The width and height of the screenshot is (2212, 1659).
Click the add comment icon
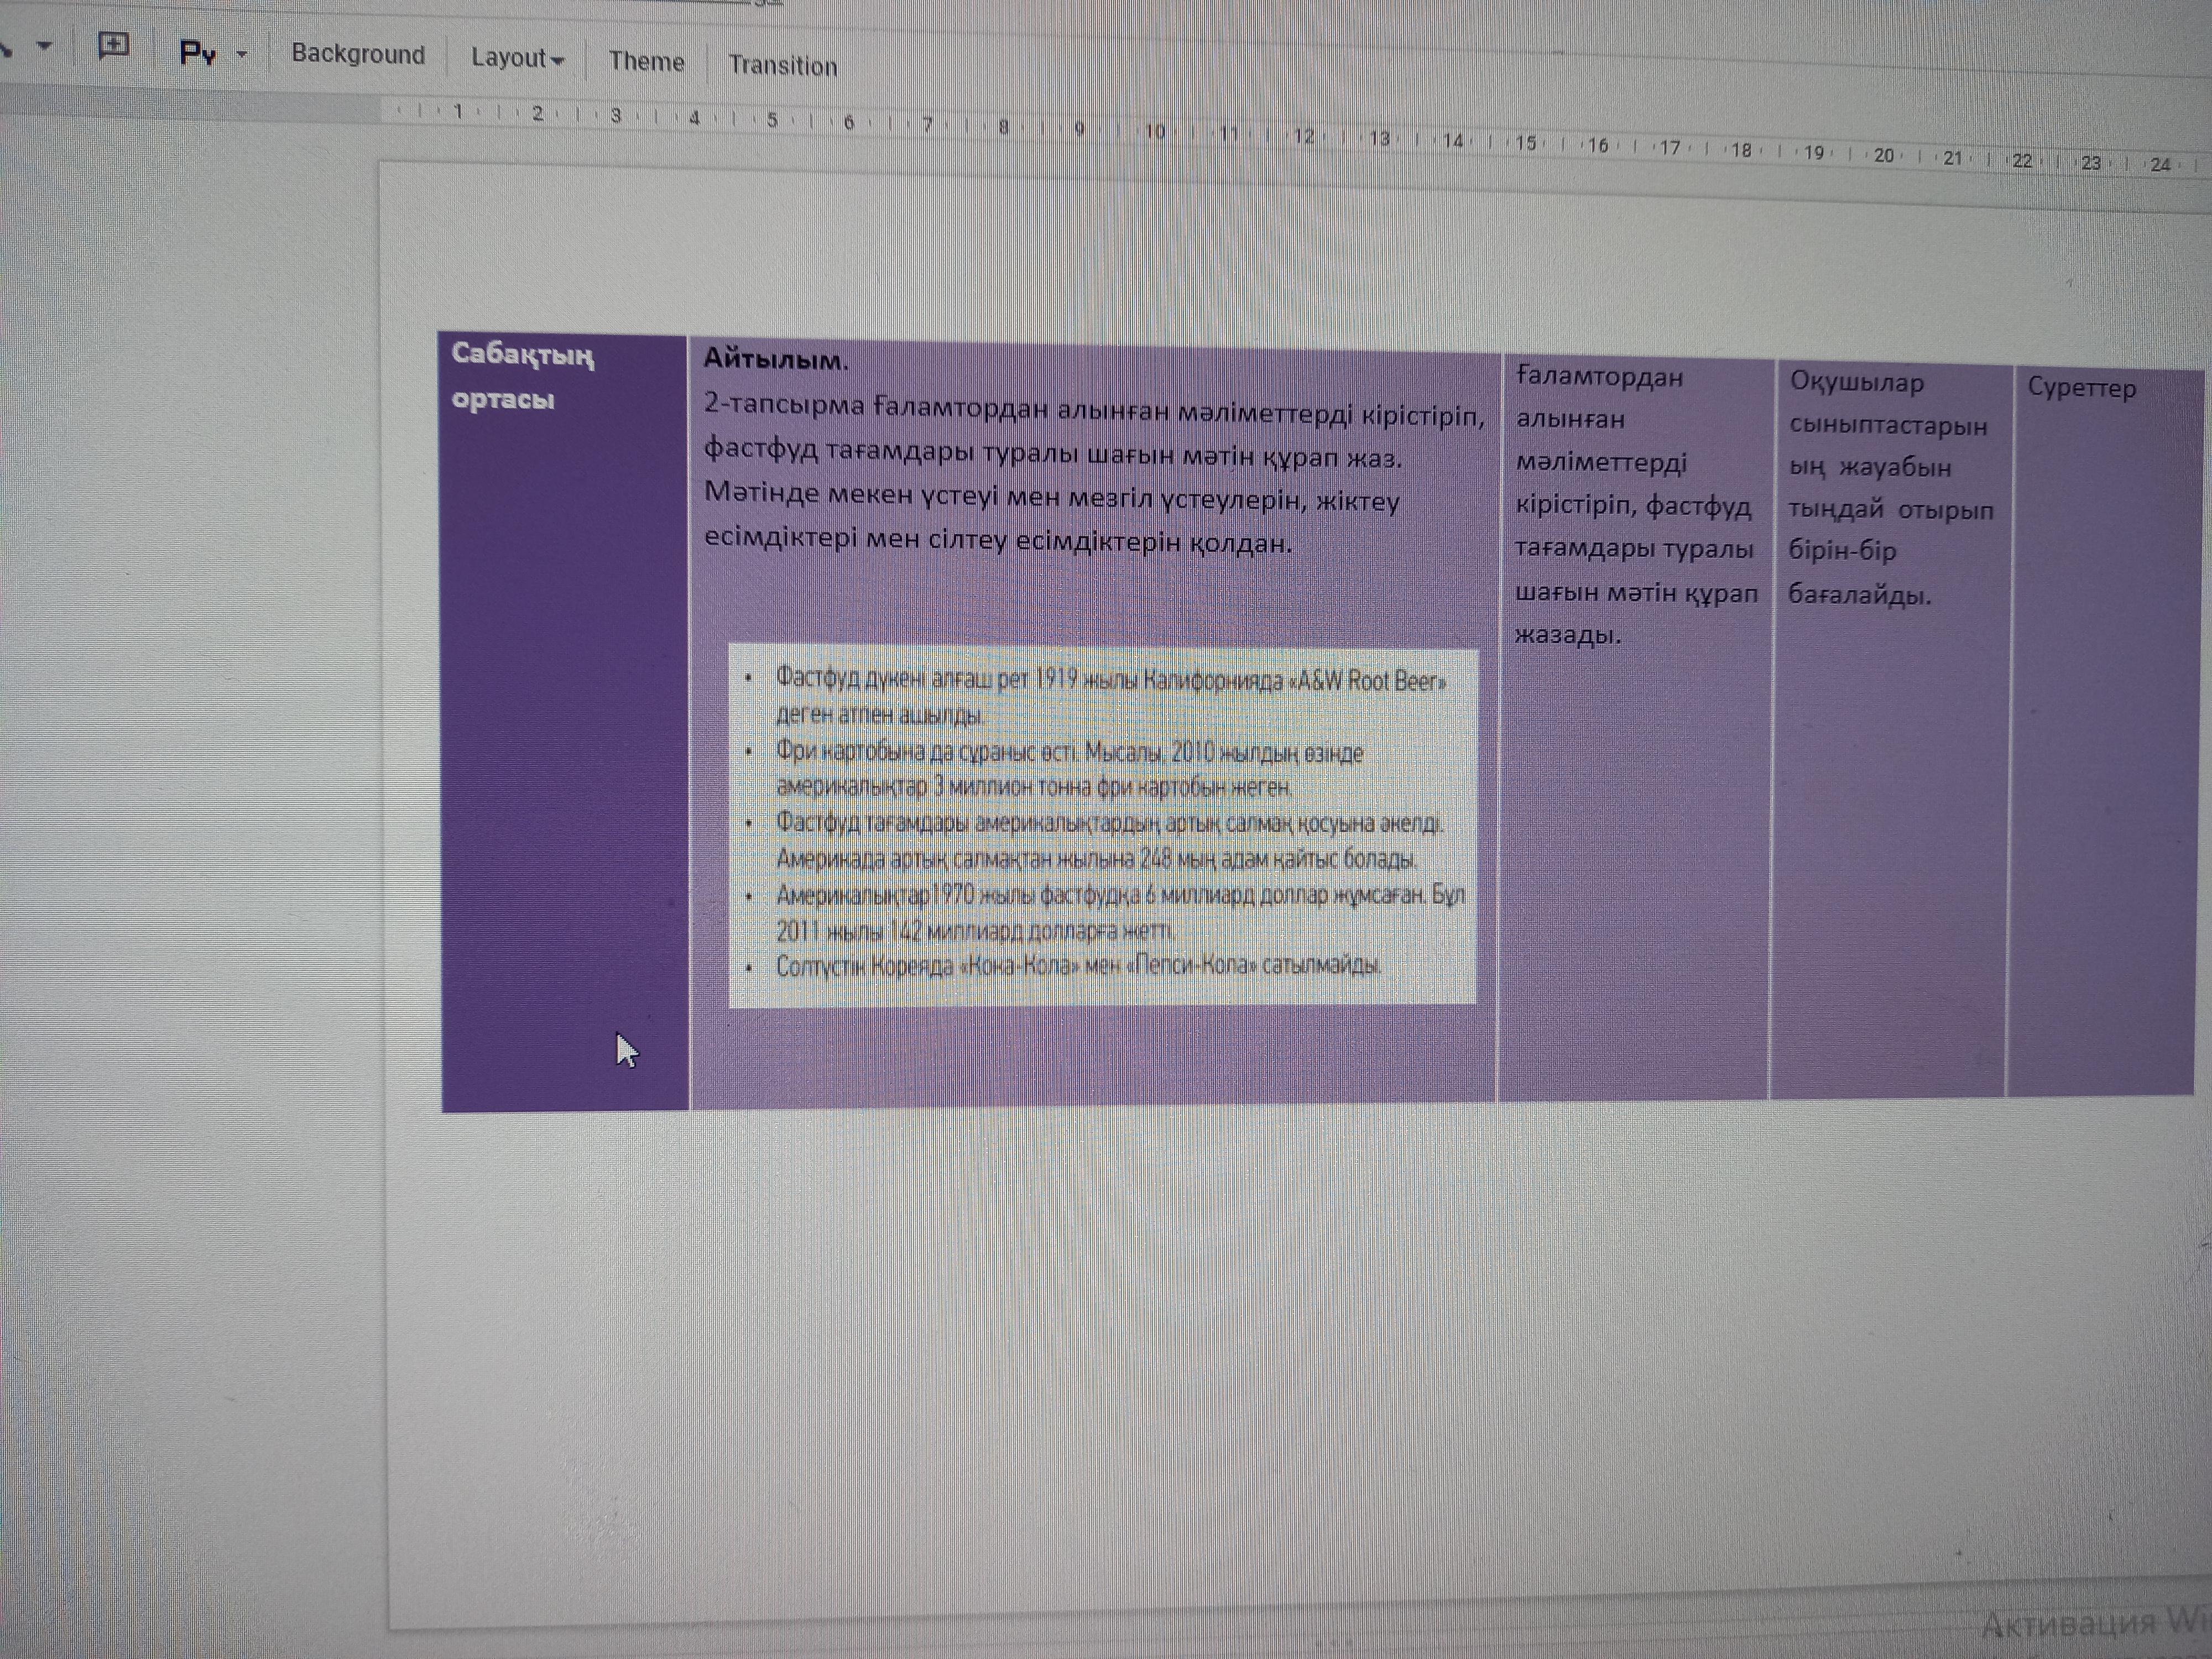[x=113, y=46]
